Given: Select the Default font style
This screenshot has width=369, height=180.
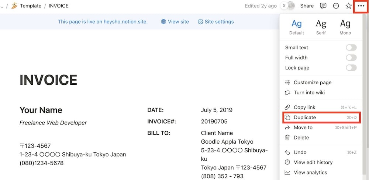Looking at the screenshot, I should [297, 27].
